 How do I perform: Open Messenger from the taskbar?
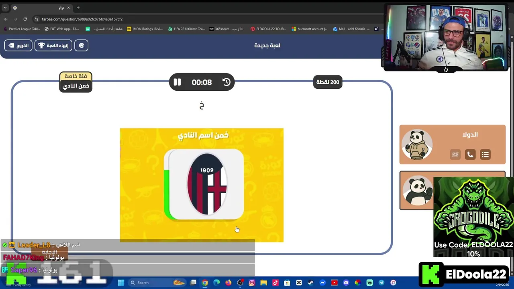[x=322, y=283]
